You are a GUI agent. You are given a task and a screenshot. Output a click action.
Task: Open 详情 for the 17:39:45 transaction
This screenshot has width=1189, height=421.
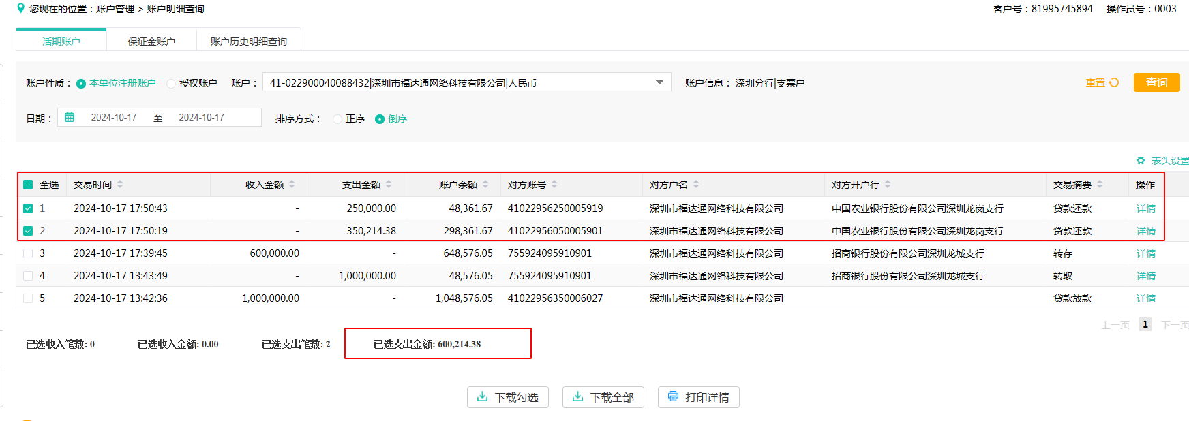click(x=1146, y=253)
